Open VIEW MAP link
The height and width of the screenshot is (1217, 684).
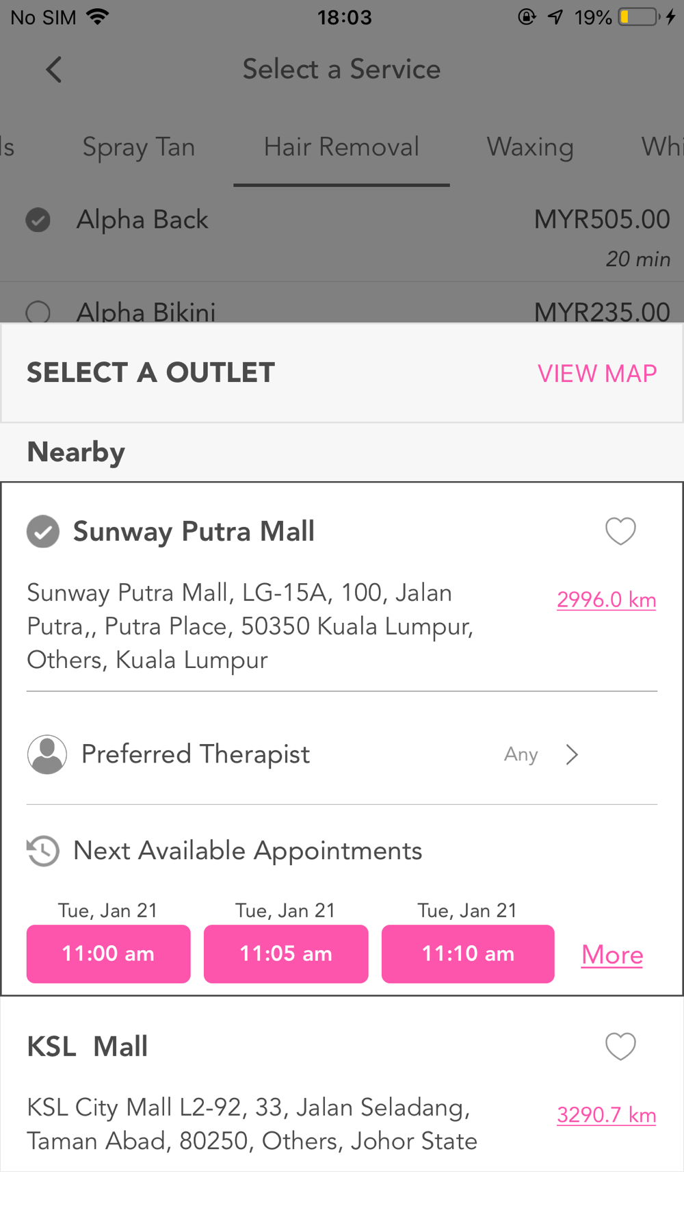[x=597, y=373]
